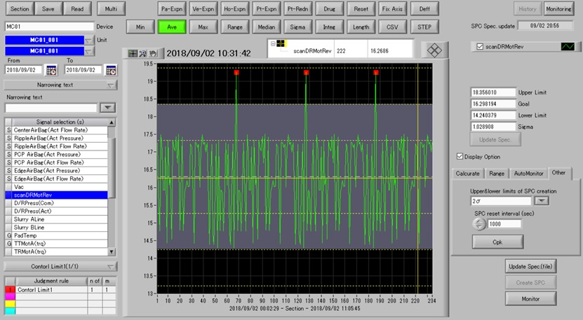
Task: Click the Upper Limit value field
Action: click(x=493, y=92)
